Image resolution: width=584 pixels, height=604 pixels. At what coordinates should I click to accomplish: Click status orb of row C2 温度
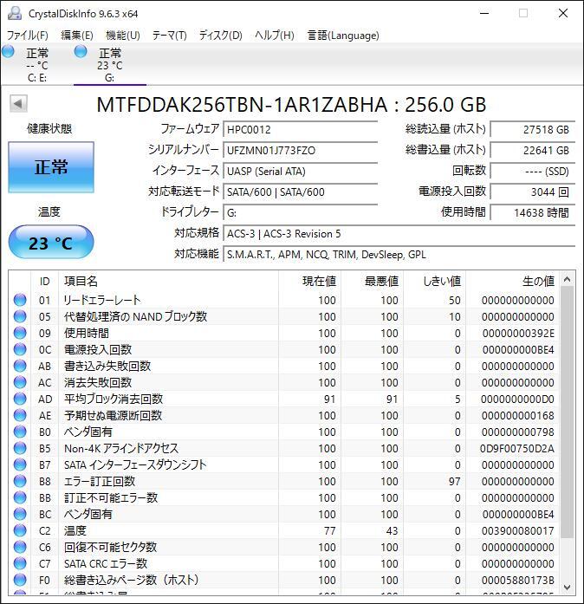point(20,530)
